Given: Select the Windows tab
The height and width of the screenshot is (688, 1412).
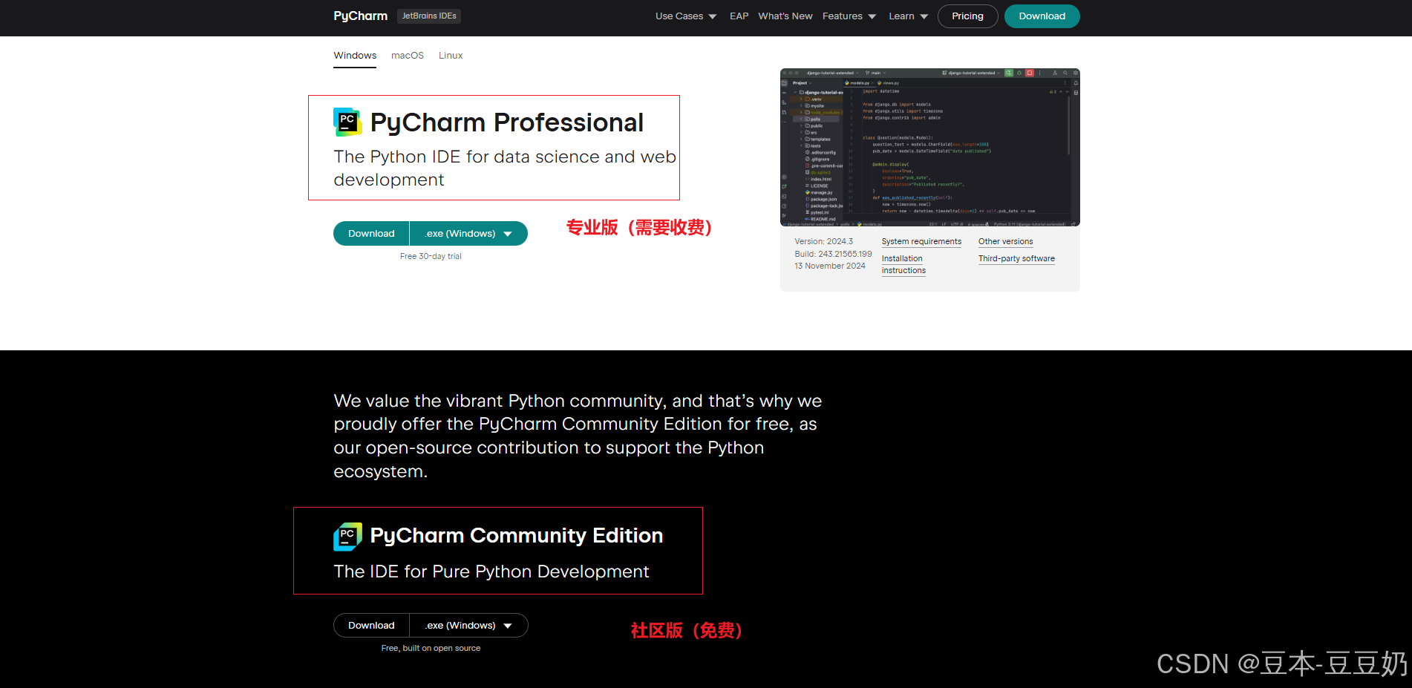Looking at the screenshot, I should 355,56.
